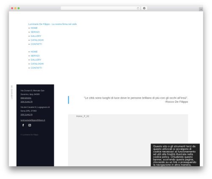Click the © Luminarie De Filippo copyright text

pos(29,135)
